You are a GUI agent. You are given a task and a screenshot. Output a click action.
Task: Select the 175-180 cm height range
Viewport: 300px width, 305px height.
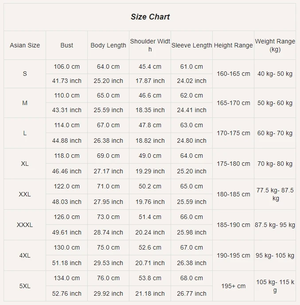(x=233, y=164)
